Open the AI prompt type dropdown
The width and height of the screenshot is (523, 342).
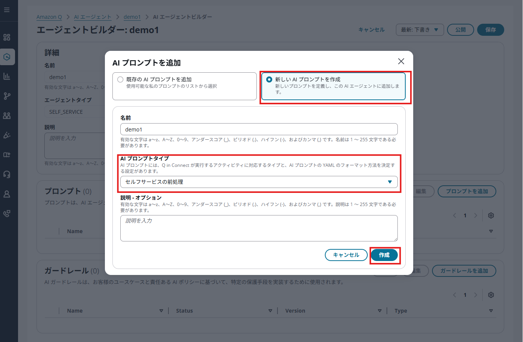pos(259,182)
